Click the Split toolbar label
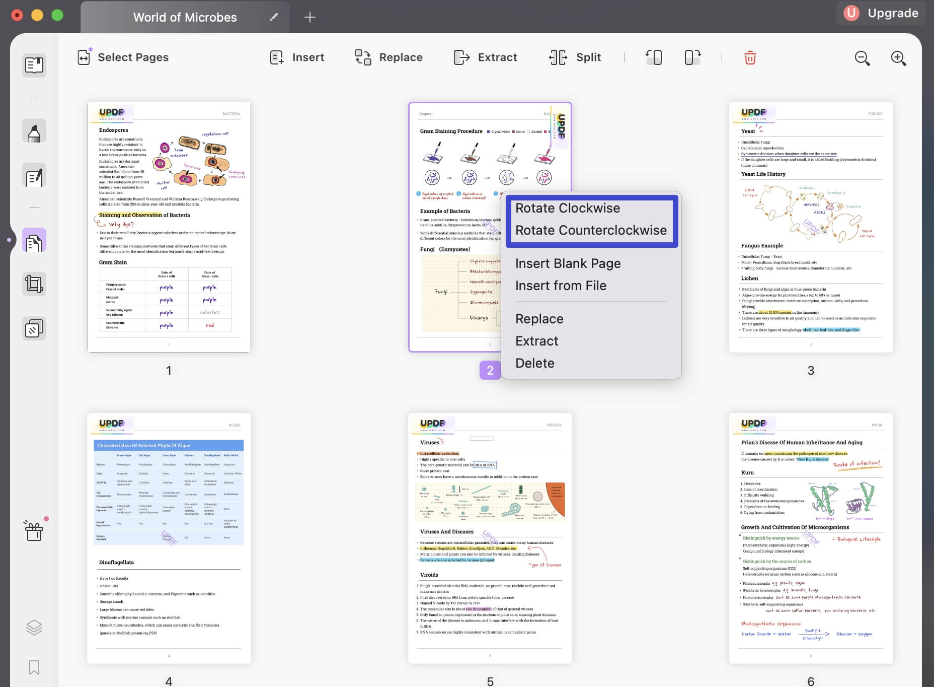Image resolution: width=934 pixels, height=687 pixels. tap(588, 57)
